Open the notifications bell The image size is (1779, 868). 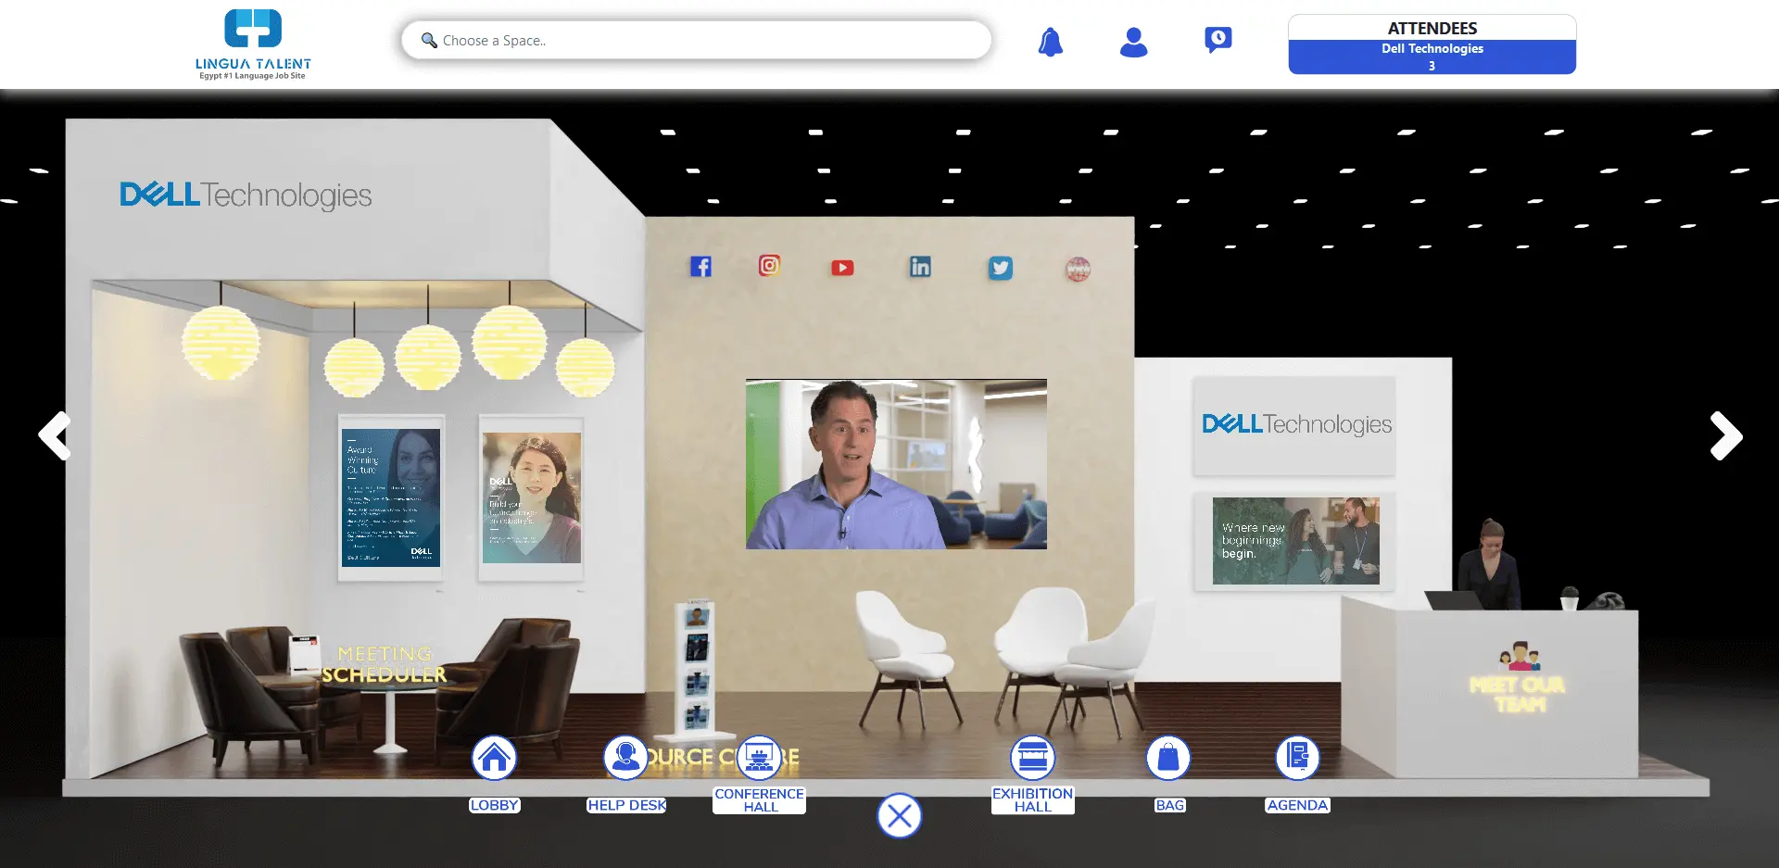coord(1050,42)
